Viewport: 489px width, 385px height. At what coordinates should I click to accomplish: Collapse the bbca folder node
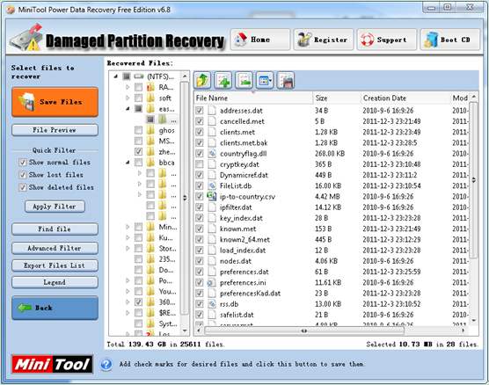(128, 163)
